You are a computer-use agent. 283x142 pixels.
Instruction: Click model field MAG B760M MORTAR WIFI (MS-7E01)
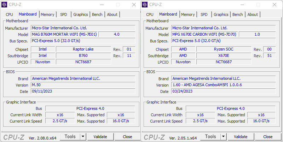tap(64, 34)
